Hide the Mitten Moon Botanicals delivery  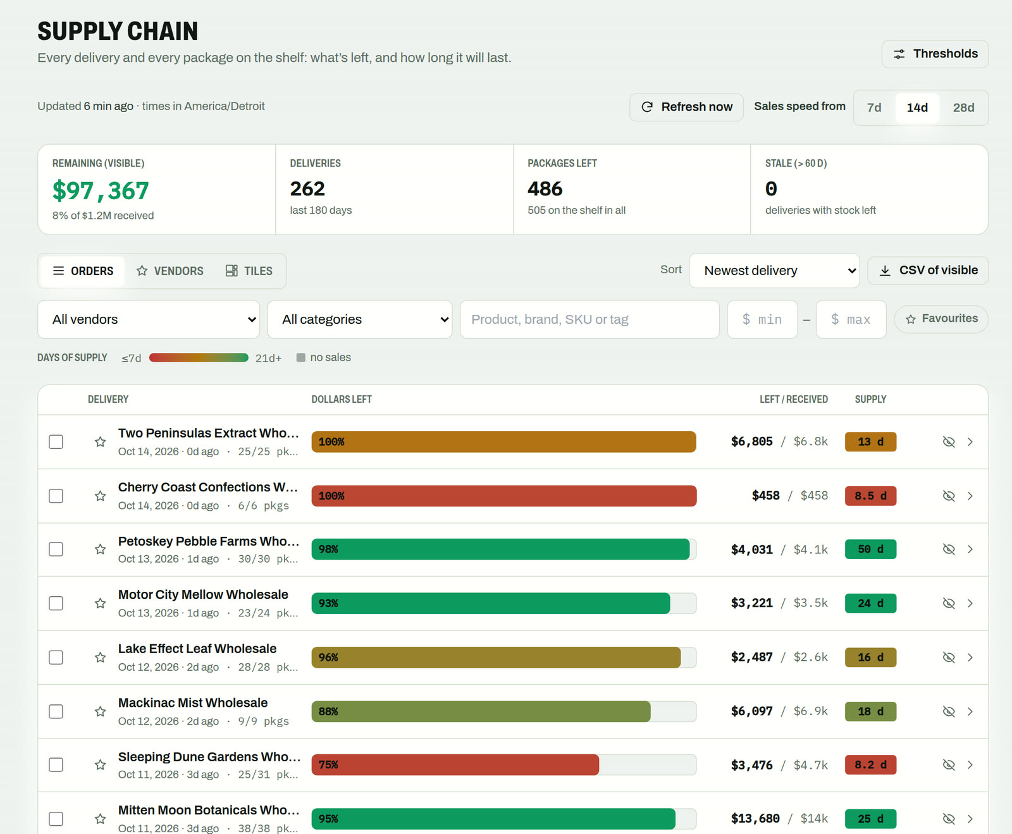949,819
